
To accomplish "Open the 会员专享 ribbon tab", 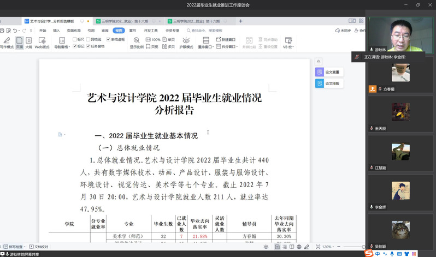I will [173, 31].
